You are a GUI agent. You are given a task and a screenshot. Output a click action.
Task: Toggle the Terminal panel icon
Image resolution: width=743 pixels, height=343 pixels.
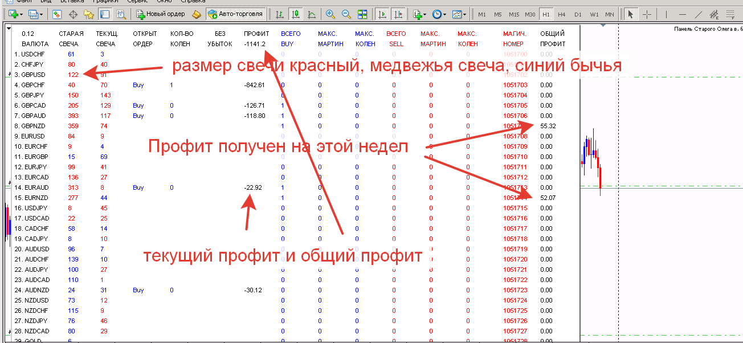click(x=104, y=14)
